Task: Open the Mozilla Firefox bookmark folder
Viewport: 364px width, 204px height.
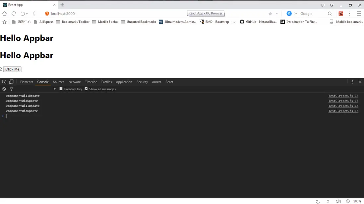Action: pyautogui.click(x=105, y=22)
